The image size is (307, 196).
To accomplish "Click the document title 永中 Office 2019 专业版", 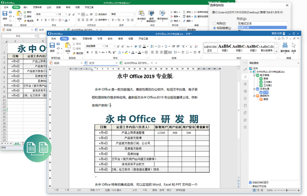I will click(x=144, y=76).
